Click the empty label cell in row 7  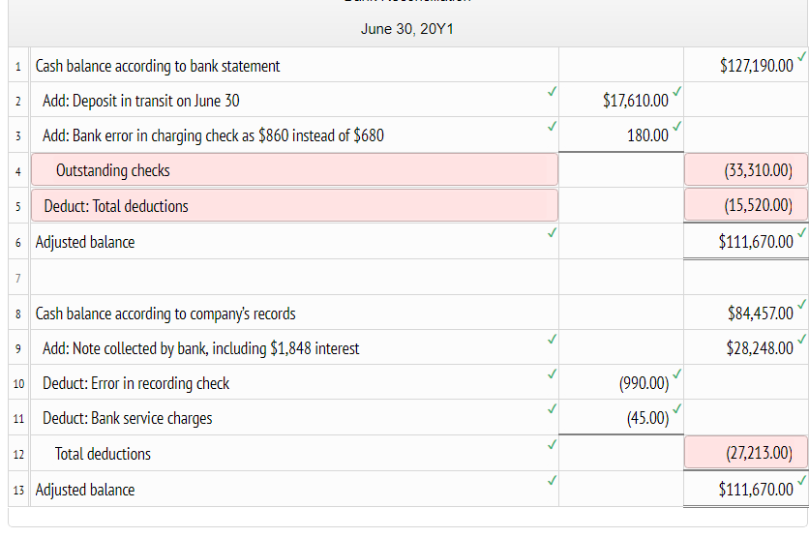pos(294,278)
